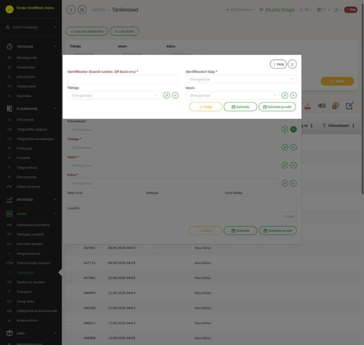Expand the Demo Company selector

pos(31,27)
